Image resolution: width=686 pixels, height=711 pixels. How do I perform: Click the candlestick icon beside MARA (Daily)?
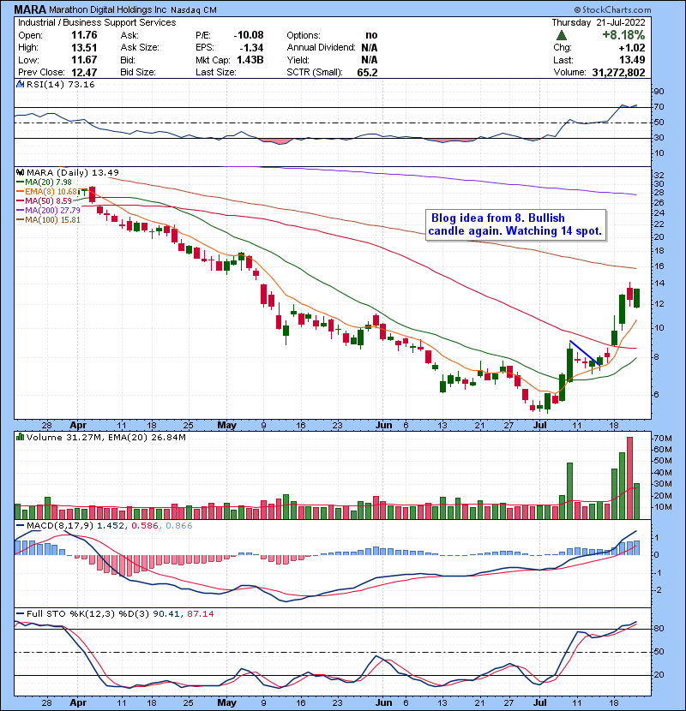tap(20, 172)
